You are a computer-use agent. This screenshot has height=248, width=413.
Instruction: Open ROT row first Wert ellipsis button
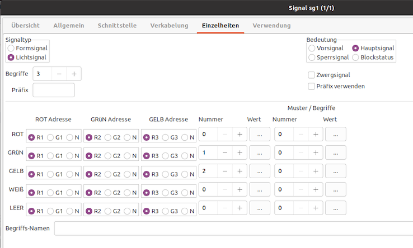[x=260, y=134]
